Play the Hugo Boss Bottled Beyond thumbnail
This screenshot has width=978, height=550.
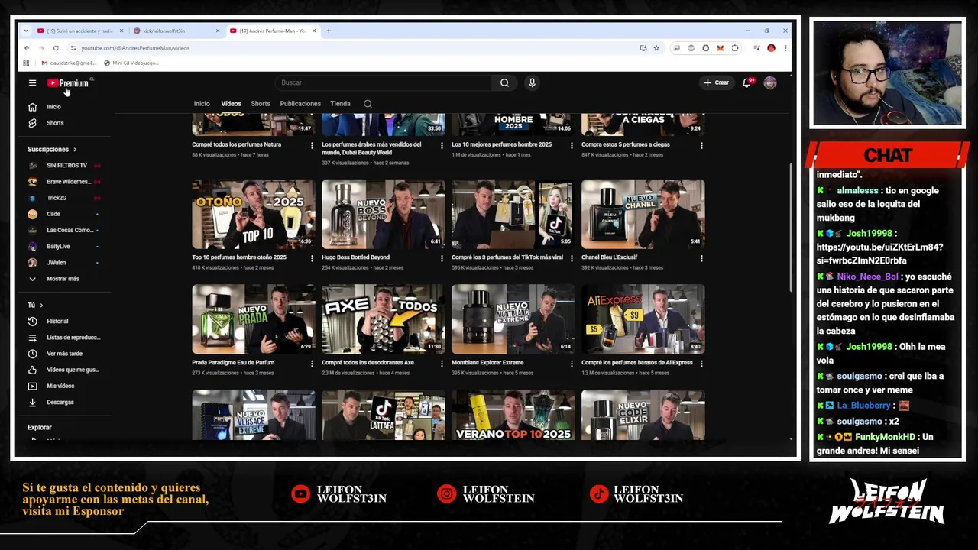pos(383,214)
